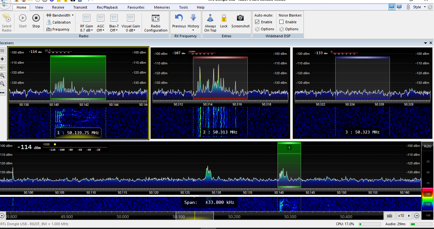Go to Previous RX frequency
Screen dimensions: 434x229
(x=179, y=21)
